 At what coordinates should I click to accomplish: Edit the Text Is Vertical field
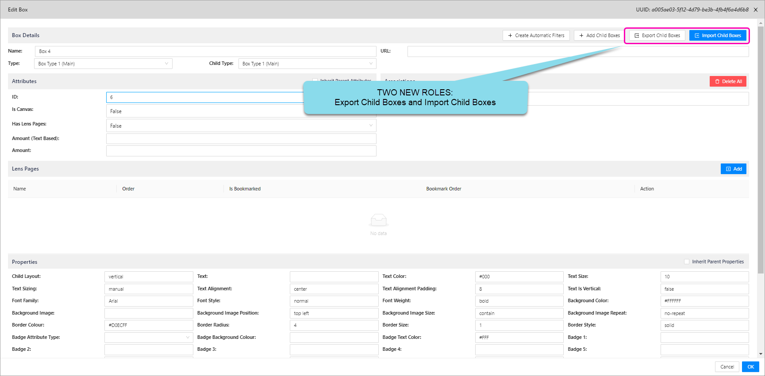point(705,289)
